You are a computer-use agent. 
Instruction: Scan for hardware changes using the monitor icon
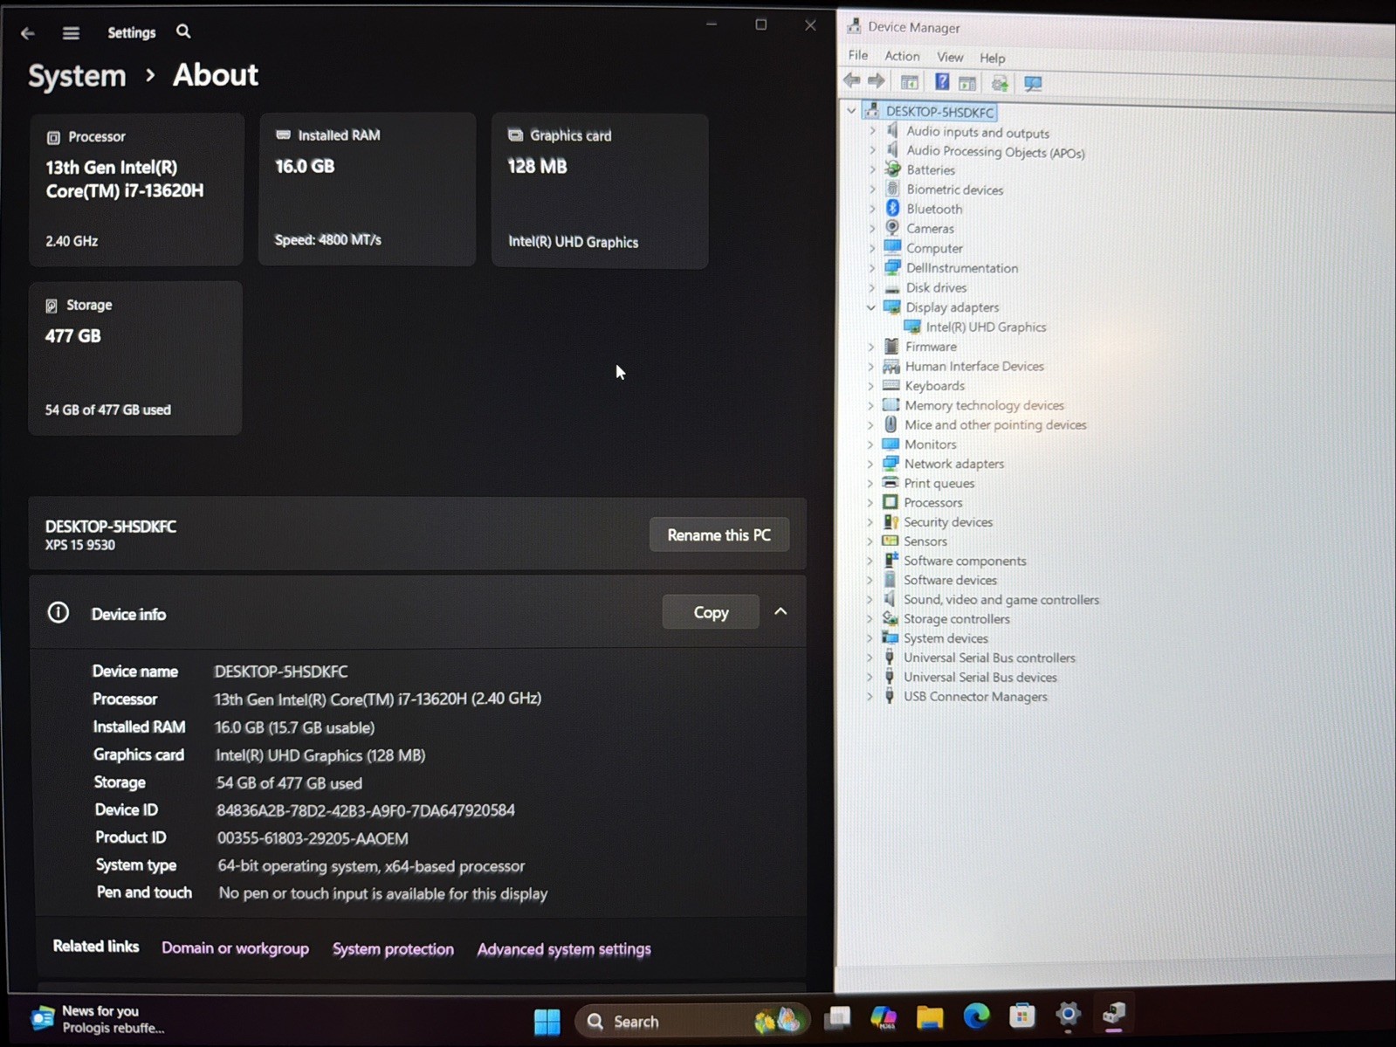tap(1033, 84)
